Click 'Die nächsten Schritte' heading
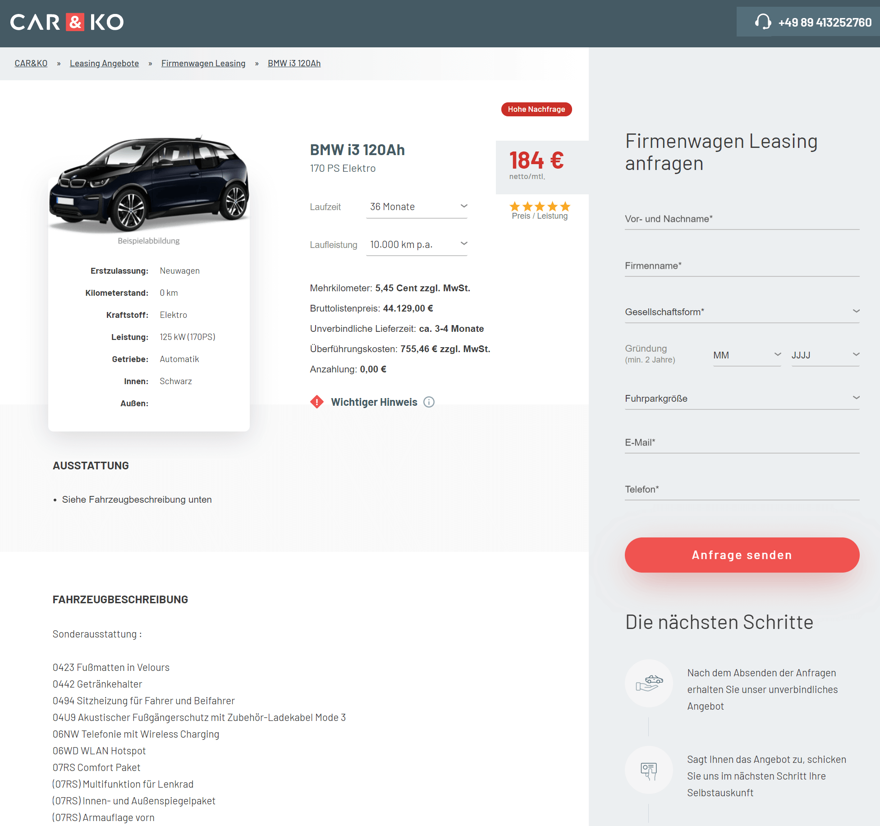 coord(719,622)
